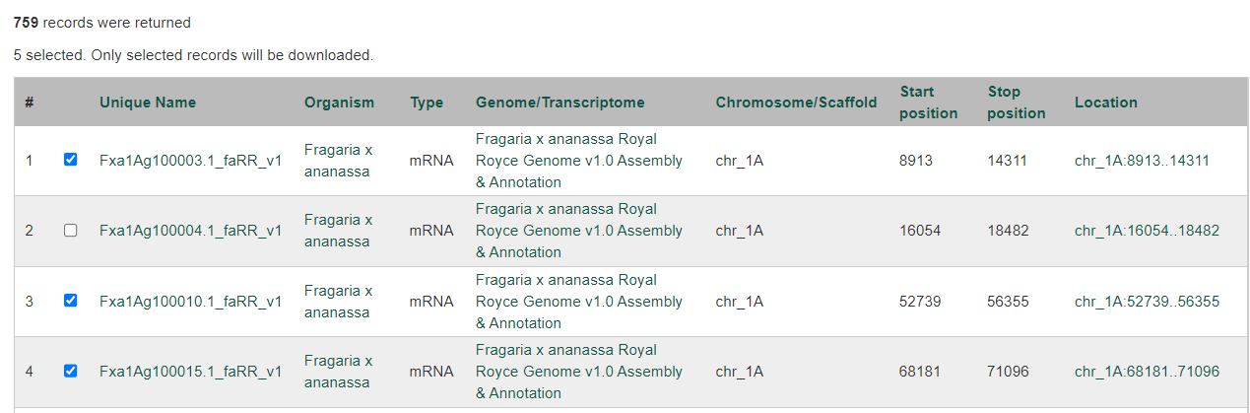1250x413 pixels.
Task: Open Fxa1Ag100004.1_faRR_v1 record
Action: (x=191, y=231)
